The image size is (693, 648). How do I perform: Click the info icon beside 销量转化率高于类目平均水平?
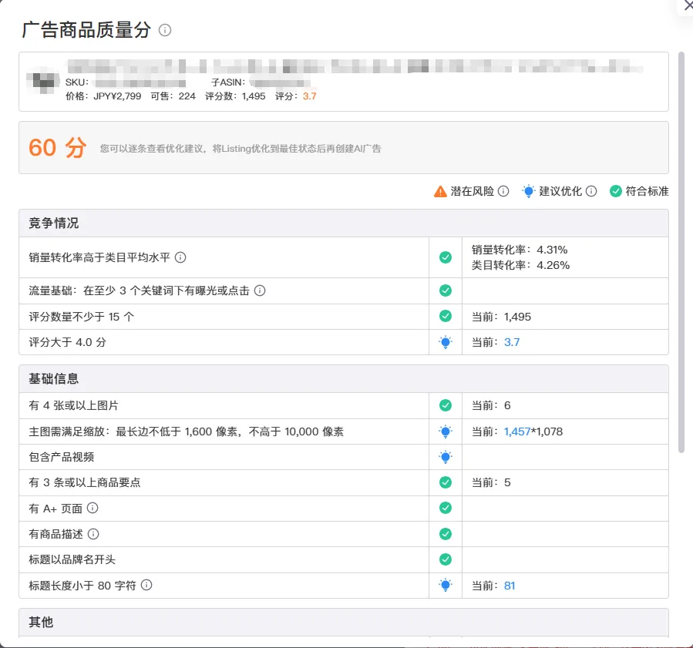pos(180,257)
